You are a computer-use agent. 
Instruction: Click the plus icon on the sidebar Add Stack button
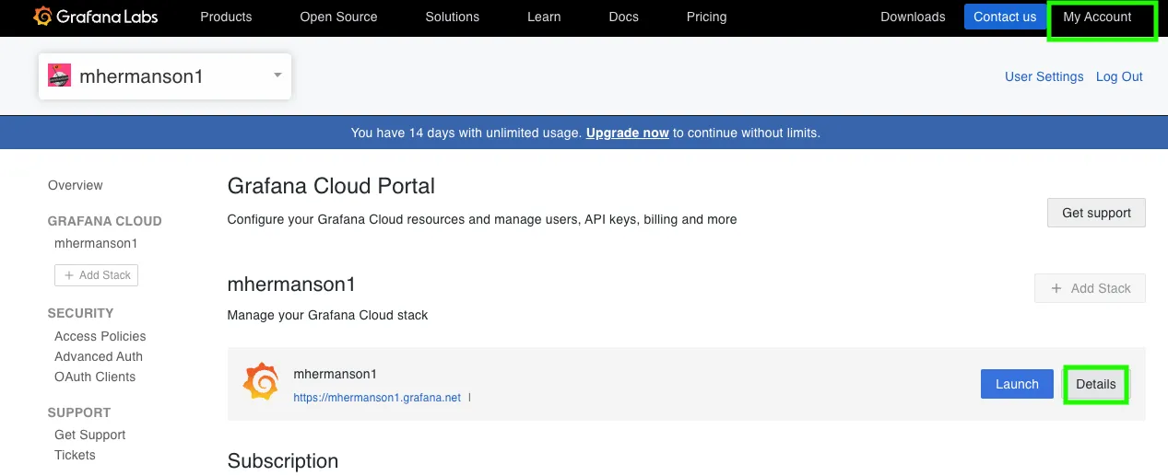click(69, 275)
